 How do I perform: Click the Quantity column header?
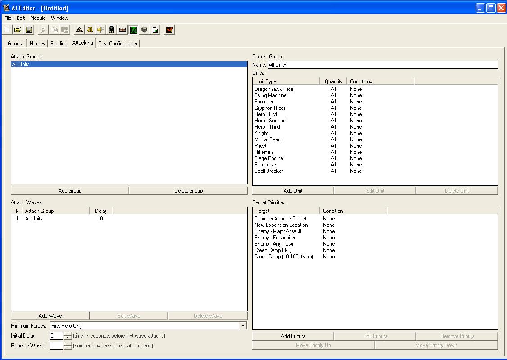pyautogui.click(x=333, y=81)
